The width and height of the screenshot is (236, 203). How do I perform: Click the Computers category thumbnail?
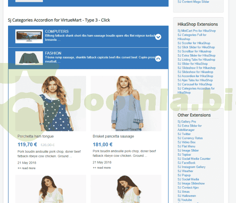(x=29, y=37)
